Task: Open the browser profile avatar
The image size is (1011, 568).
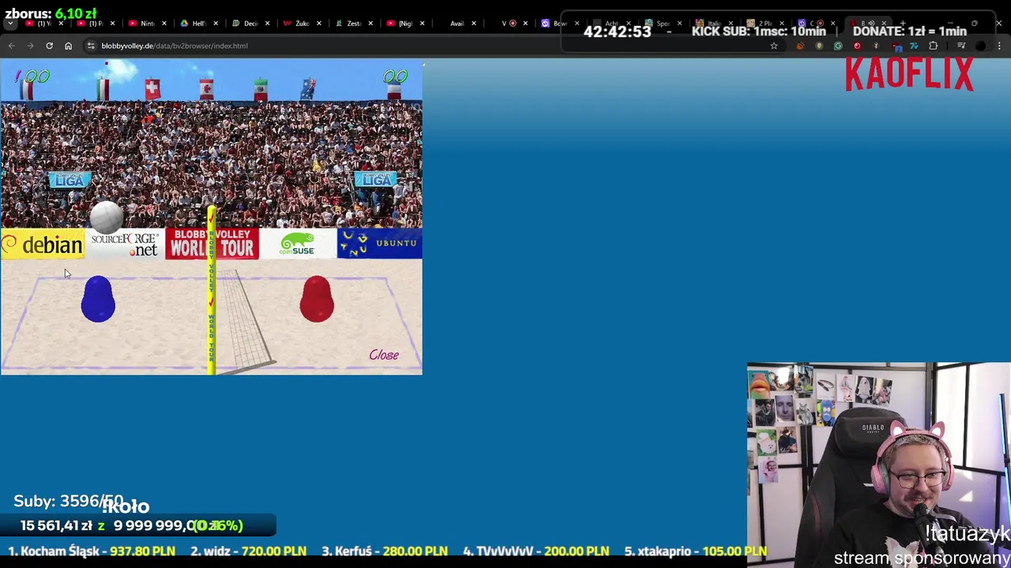Action: coord(980,46)
